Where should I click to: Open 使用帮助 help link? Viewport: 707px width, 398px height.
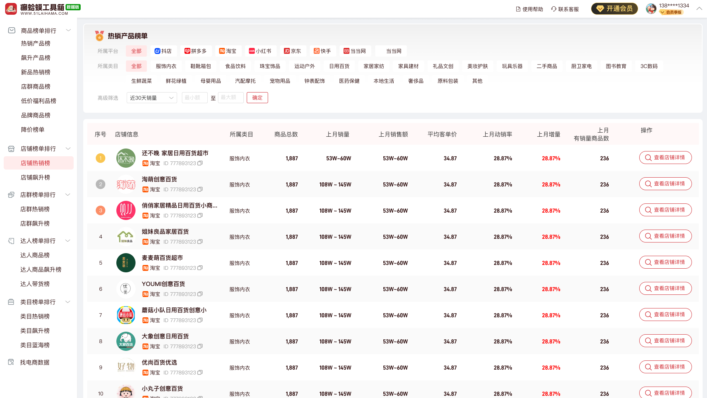[529, 9]
